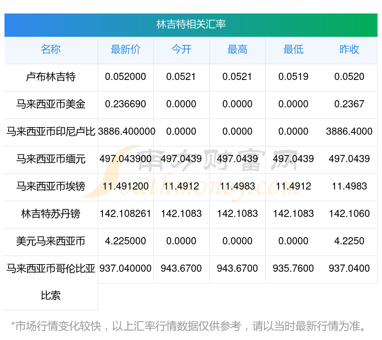Click the 今开 column header
Screen dimensions: 382x340
coord(181,49)
